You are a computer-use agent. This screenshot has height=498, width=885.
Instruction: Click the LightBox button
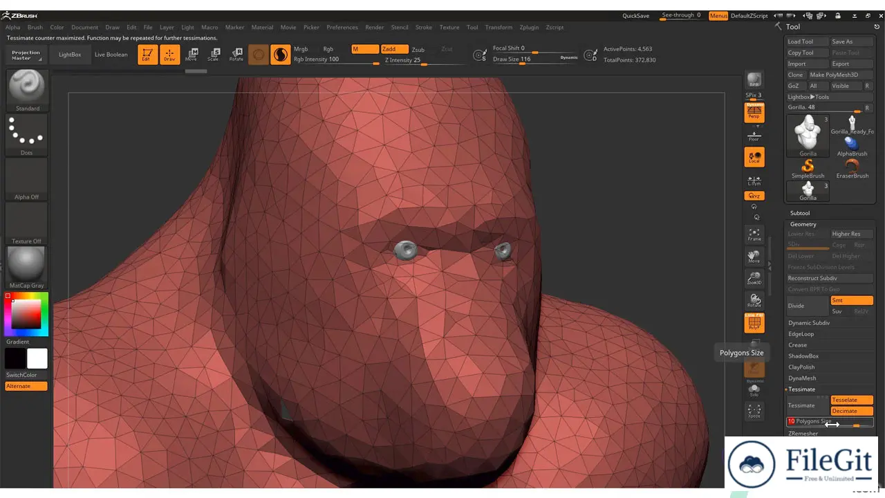click(70, 55)
